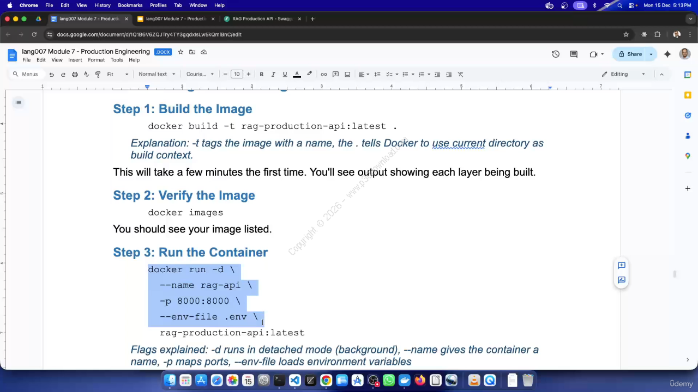Open the text color picker

click(297, 74)
